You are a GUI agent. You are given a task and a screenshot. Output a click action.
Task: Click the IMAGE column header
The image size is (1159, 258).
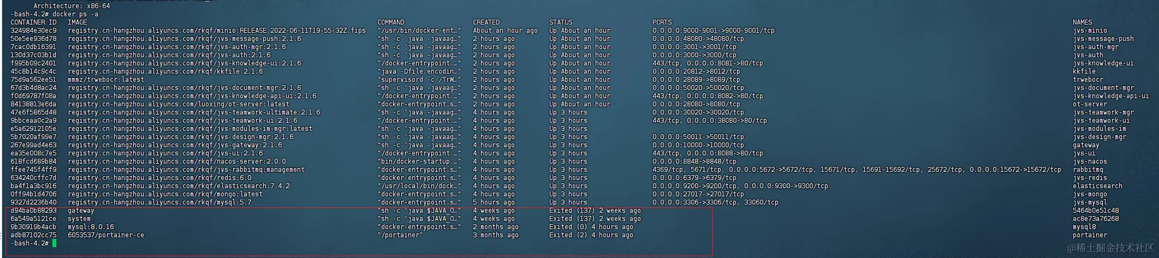pyautogui.click(x=78, y=22)
